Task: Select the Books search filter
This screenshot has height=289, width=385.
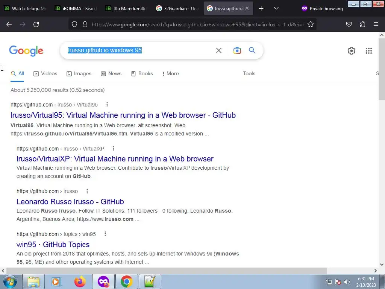Action: point(142,73)
